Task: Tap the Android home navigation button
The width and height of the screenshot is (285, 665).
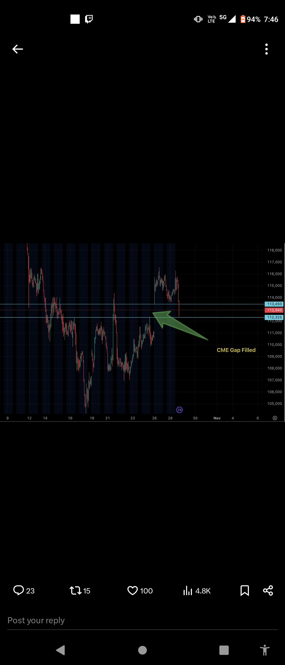Action: [142, 650]
